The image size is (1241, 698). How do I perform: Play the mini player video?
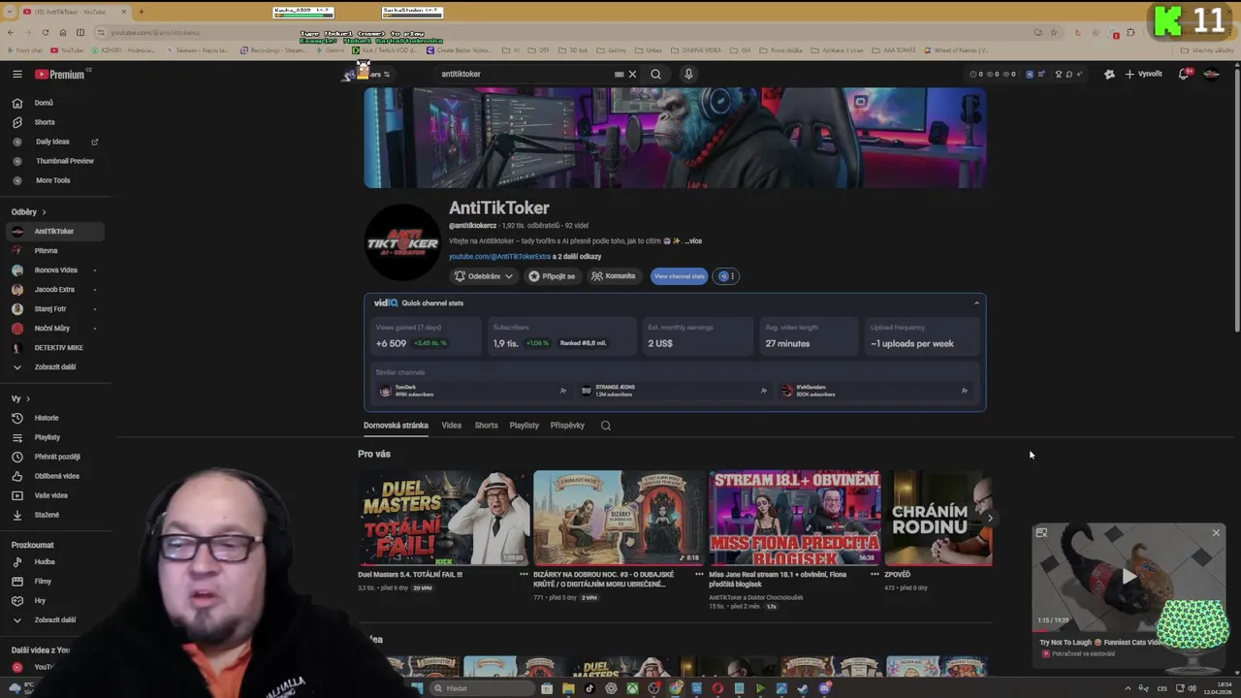(1129, 576)
